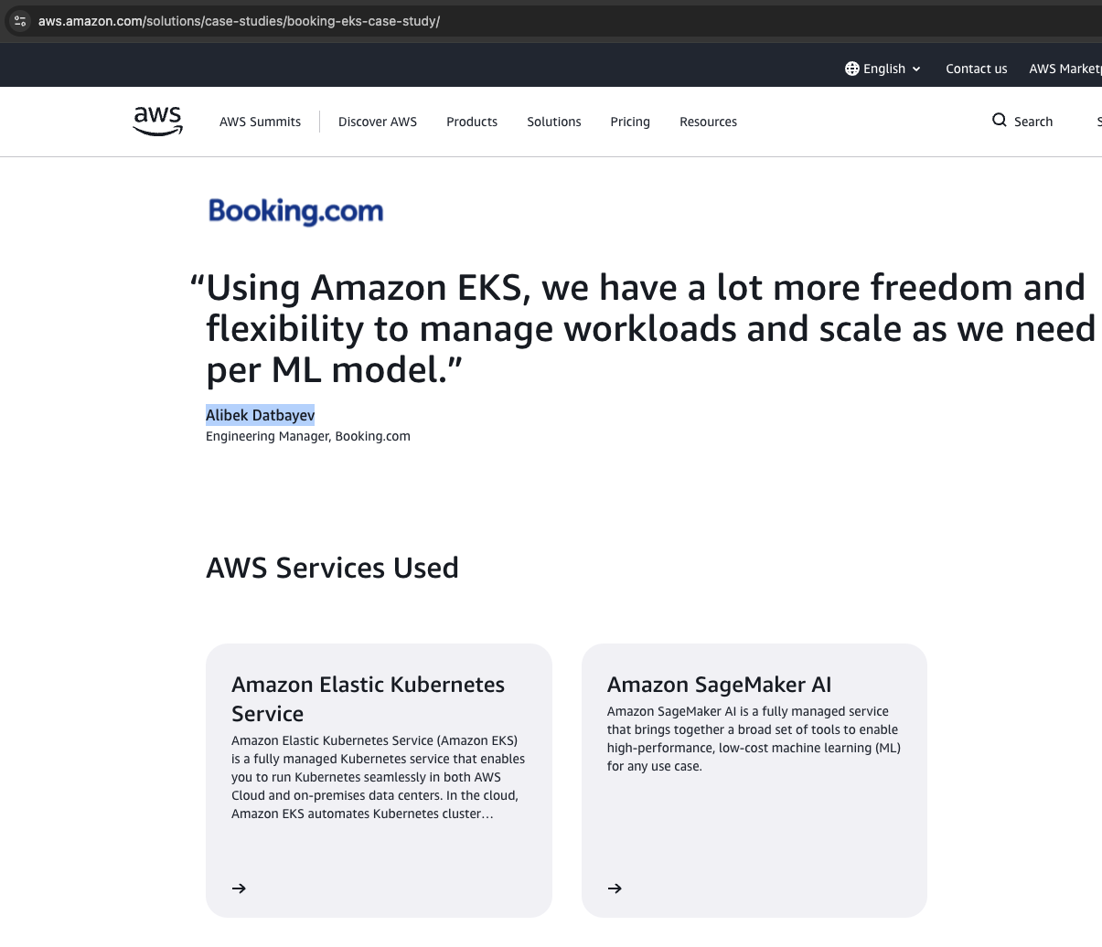This screenshot has height=947, width=1102.
Task: Expand the English language dropdown chevron
Action: coord(916,69)
